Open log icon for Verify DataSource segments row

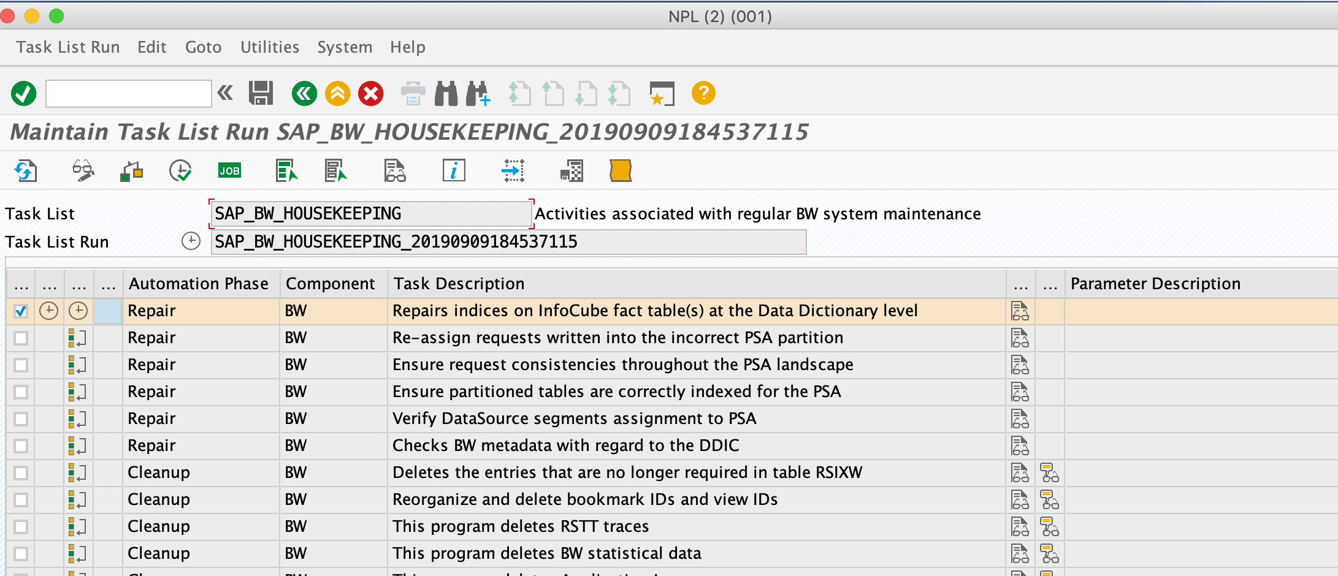[x=1020, y=419]
